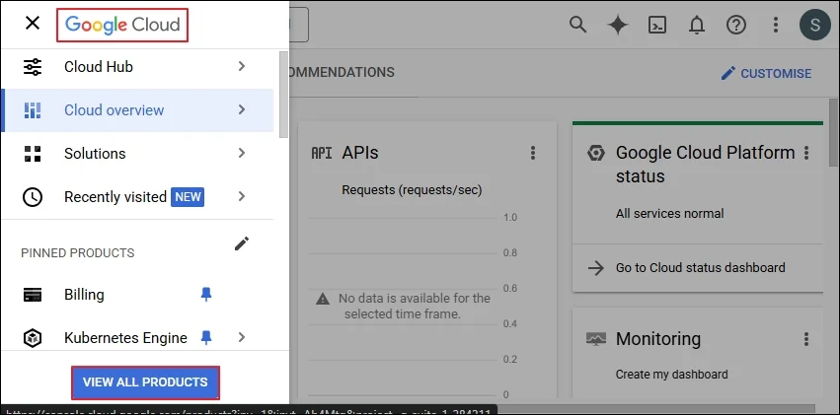Click the Solutions grid icon
The image size is (840, 415).
(33, 154)
